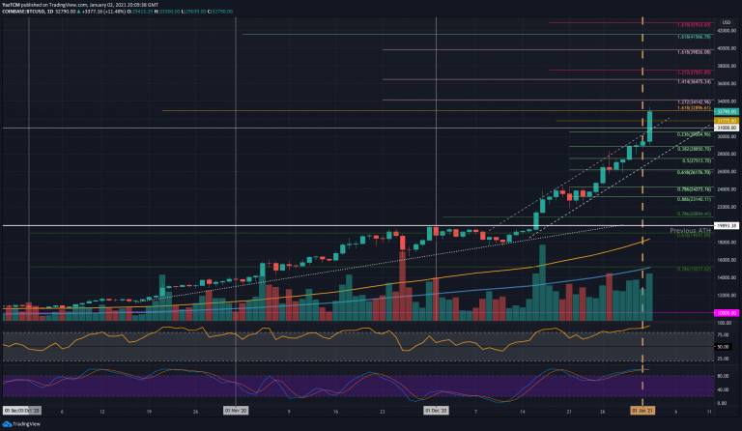Image resolution: width=742 pixels, height=431 pixels.
Task: Click the orange 31775.00 price label
Action: (x=727, y=120)
